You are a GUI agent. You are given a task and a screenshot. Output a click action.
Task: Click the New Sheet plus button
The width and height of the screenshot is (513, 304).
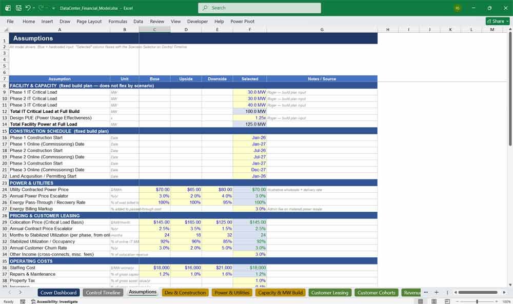(437, 292)
